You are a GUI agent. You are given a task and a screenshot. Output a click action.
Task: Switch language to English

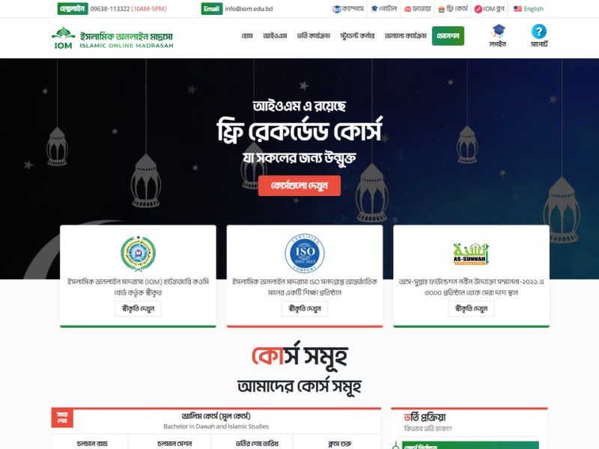tap(529, 9)
